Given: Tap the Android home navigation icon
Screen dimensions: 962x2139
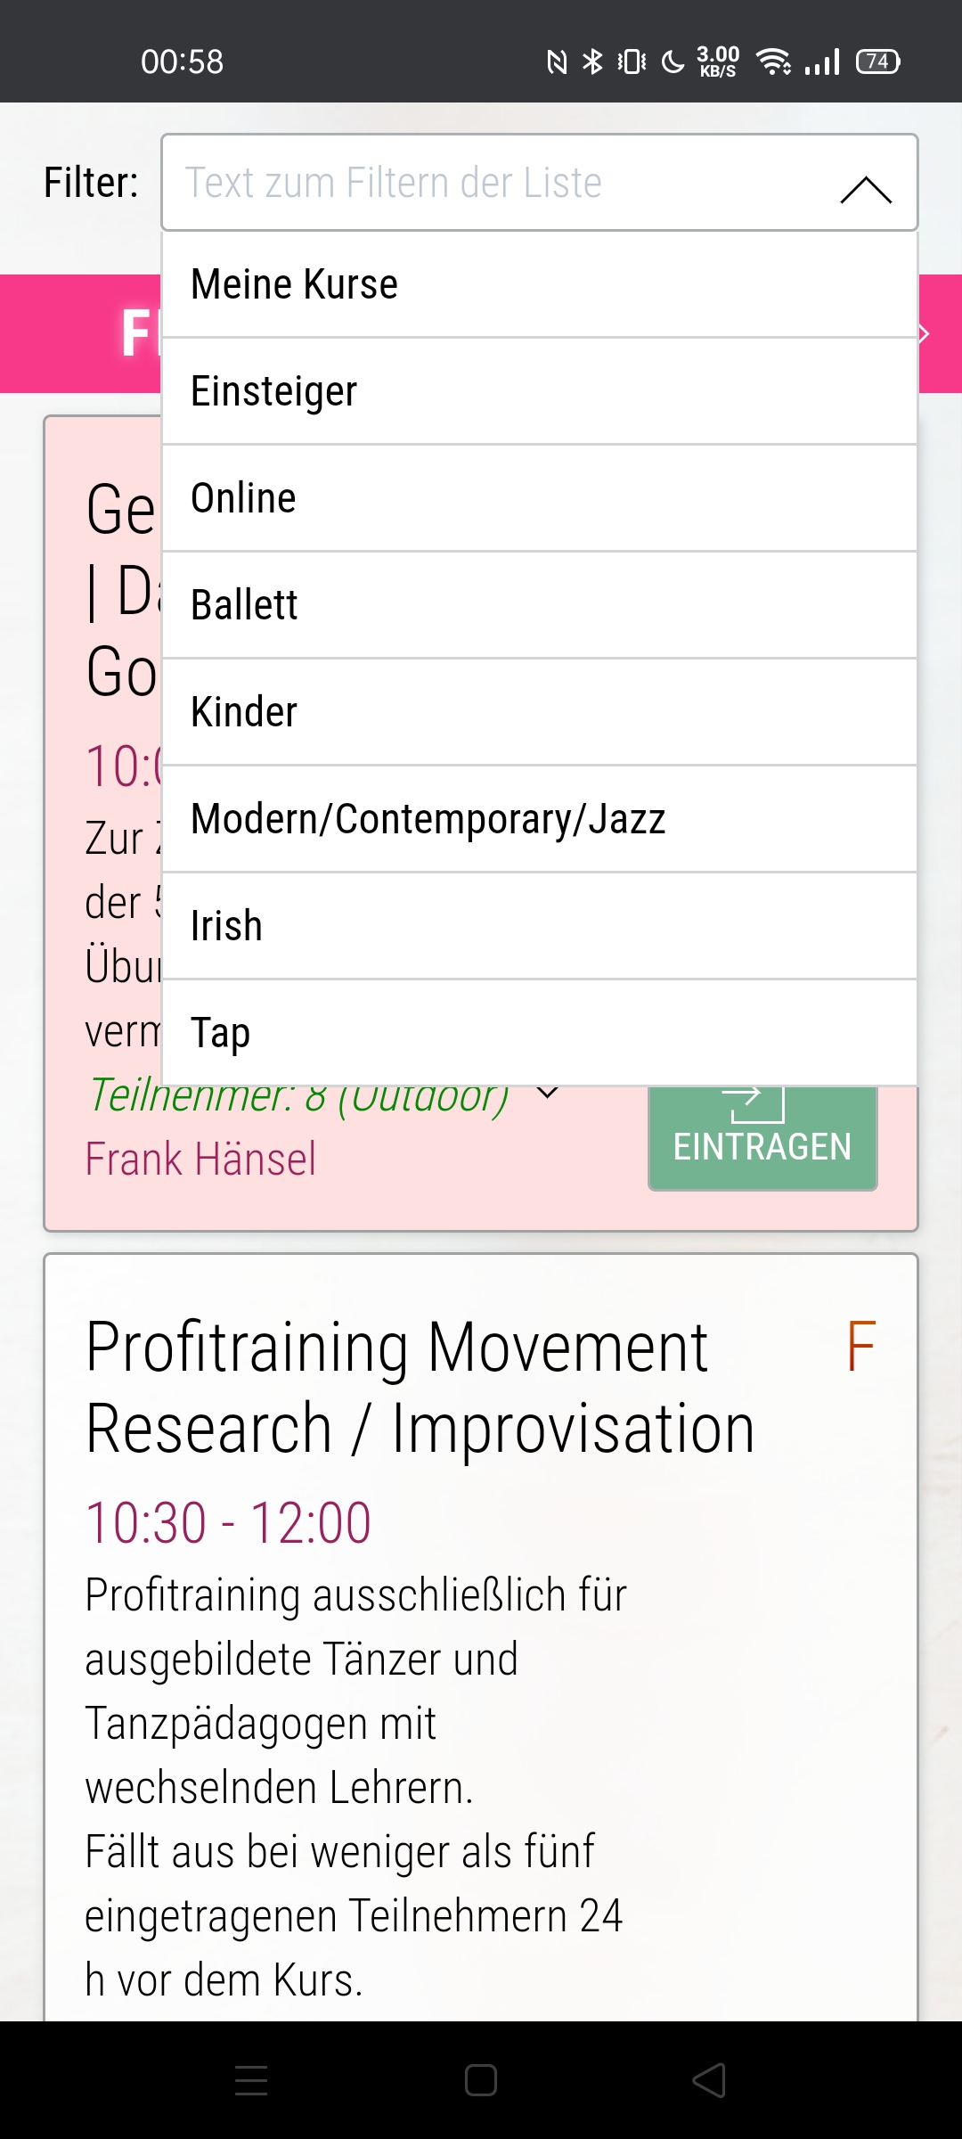Looking at the screenshot, I should tap(481, 2081).
